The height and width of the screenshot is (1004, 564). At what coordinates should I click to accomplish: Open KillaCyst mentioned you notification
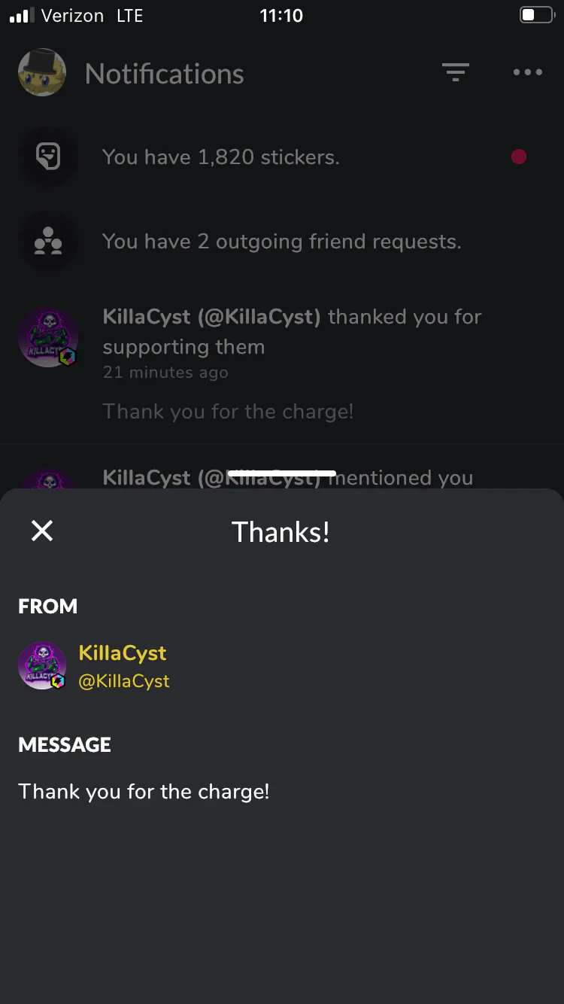click(287, 477)
